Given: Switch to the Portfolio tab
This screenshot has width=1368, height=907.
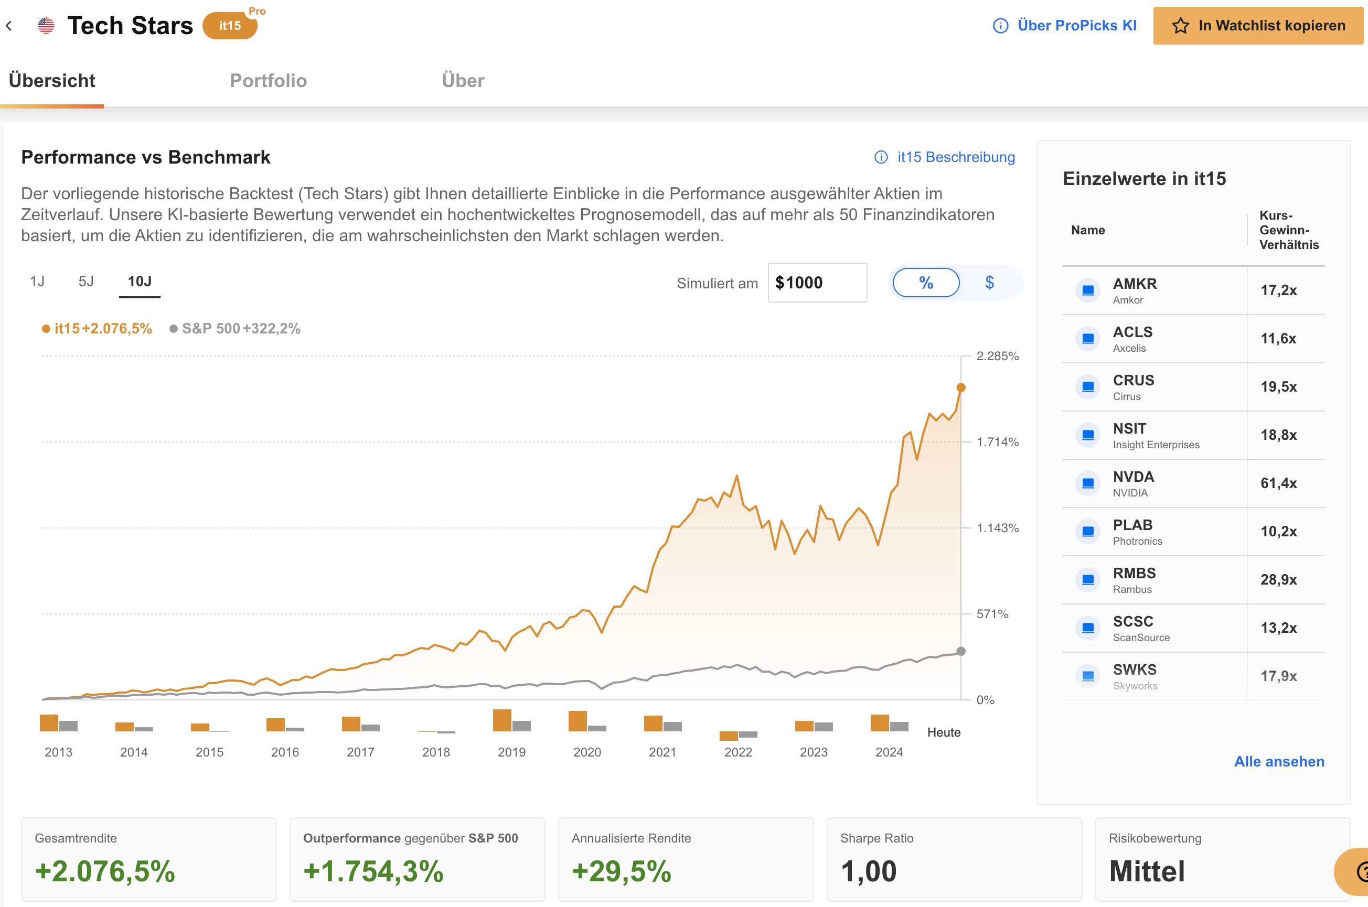Looking at the screenshot, I should coord(269,80).
